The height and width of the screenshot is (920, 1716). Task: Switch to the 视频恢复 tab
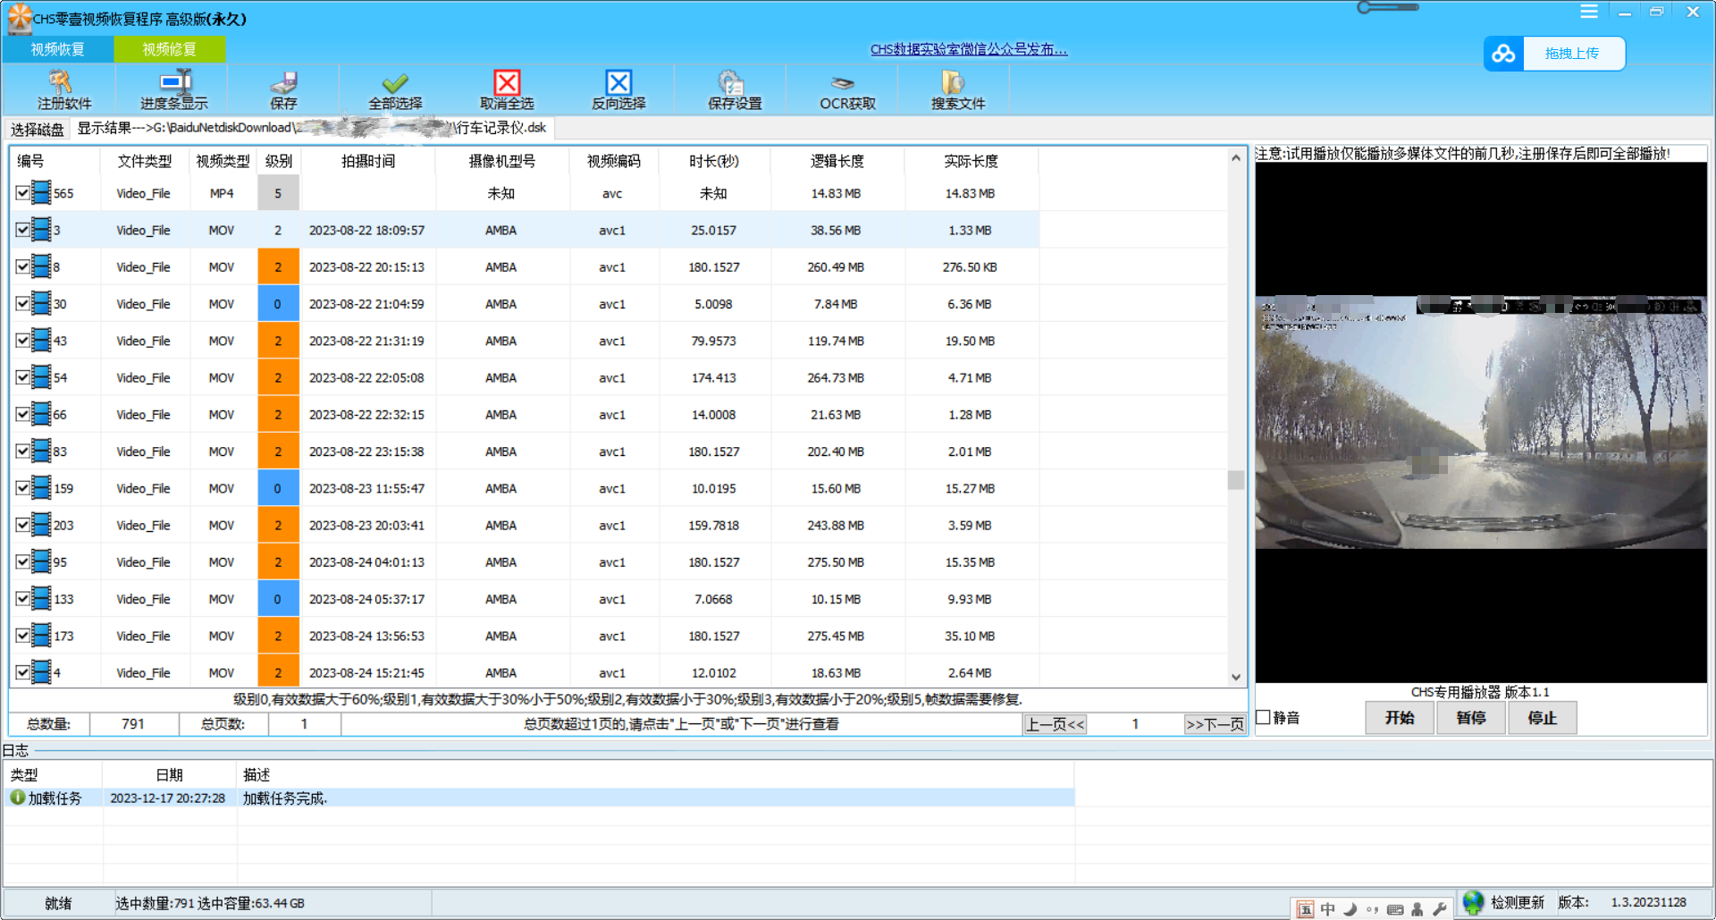pyautogui.click(x=58, y=49)
